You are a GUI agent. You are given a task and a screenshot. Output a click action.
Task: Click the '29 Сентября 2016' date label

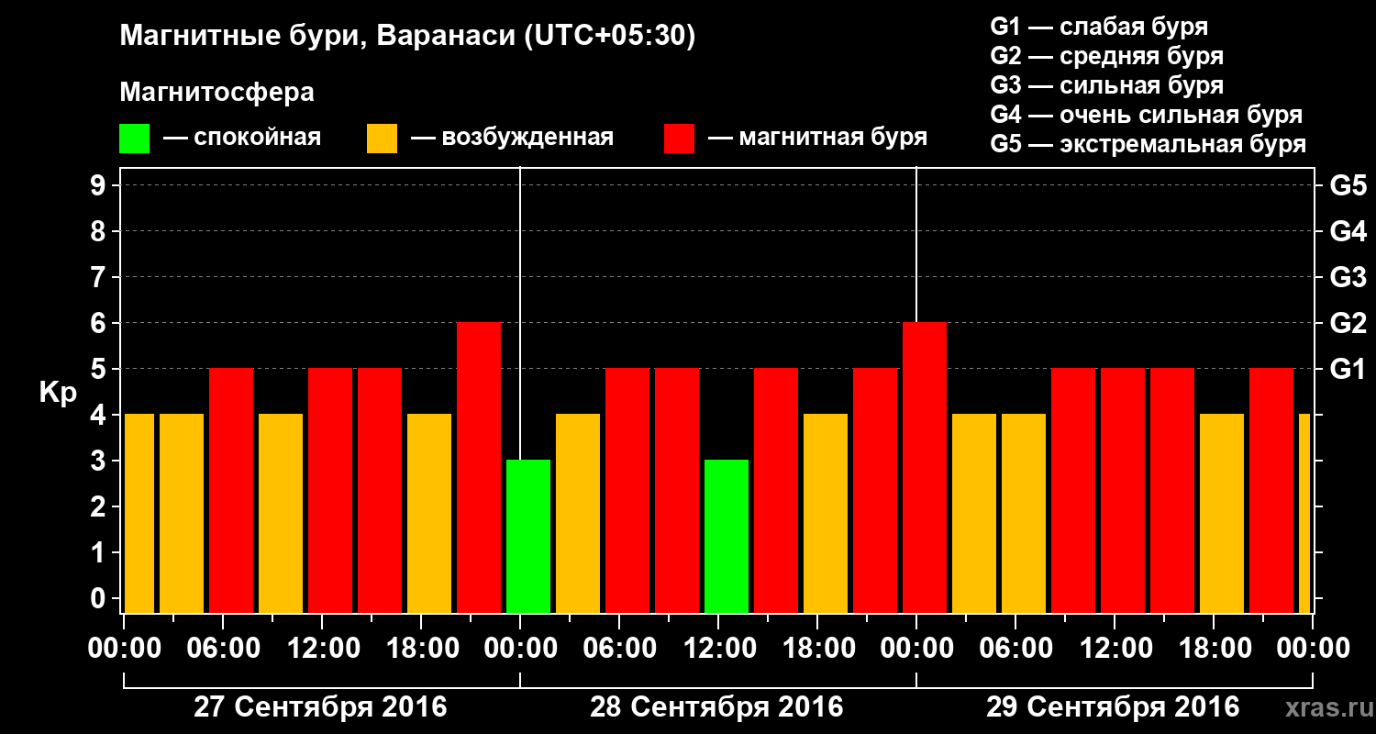coord(1113,707)
